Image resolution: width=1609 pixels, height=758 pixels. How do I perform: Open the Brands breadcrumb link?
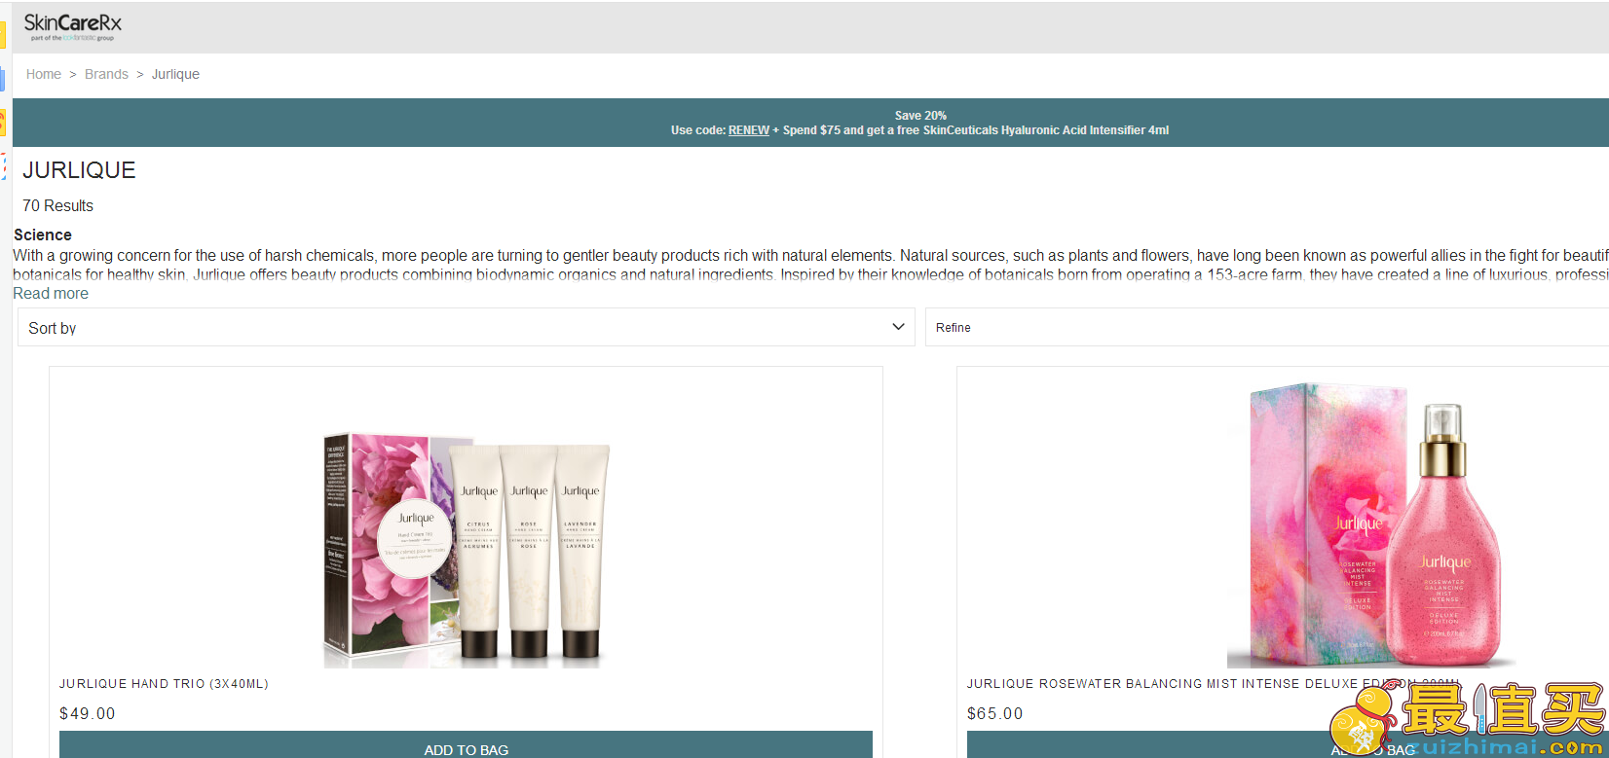pos(106,74)
